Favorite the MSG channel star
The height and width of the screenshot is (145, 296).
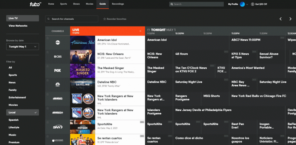coord(48,94)
